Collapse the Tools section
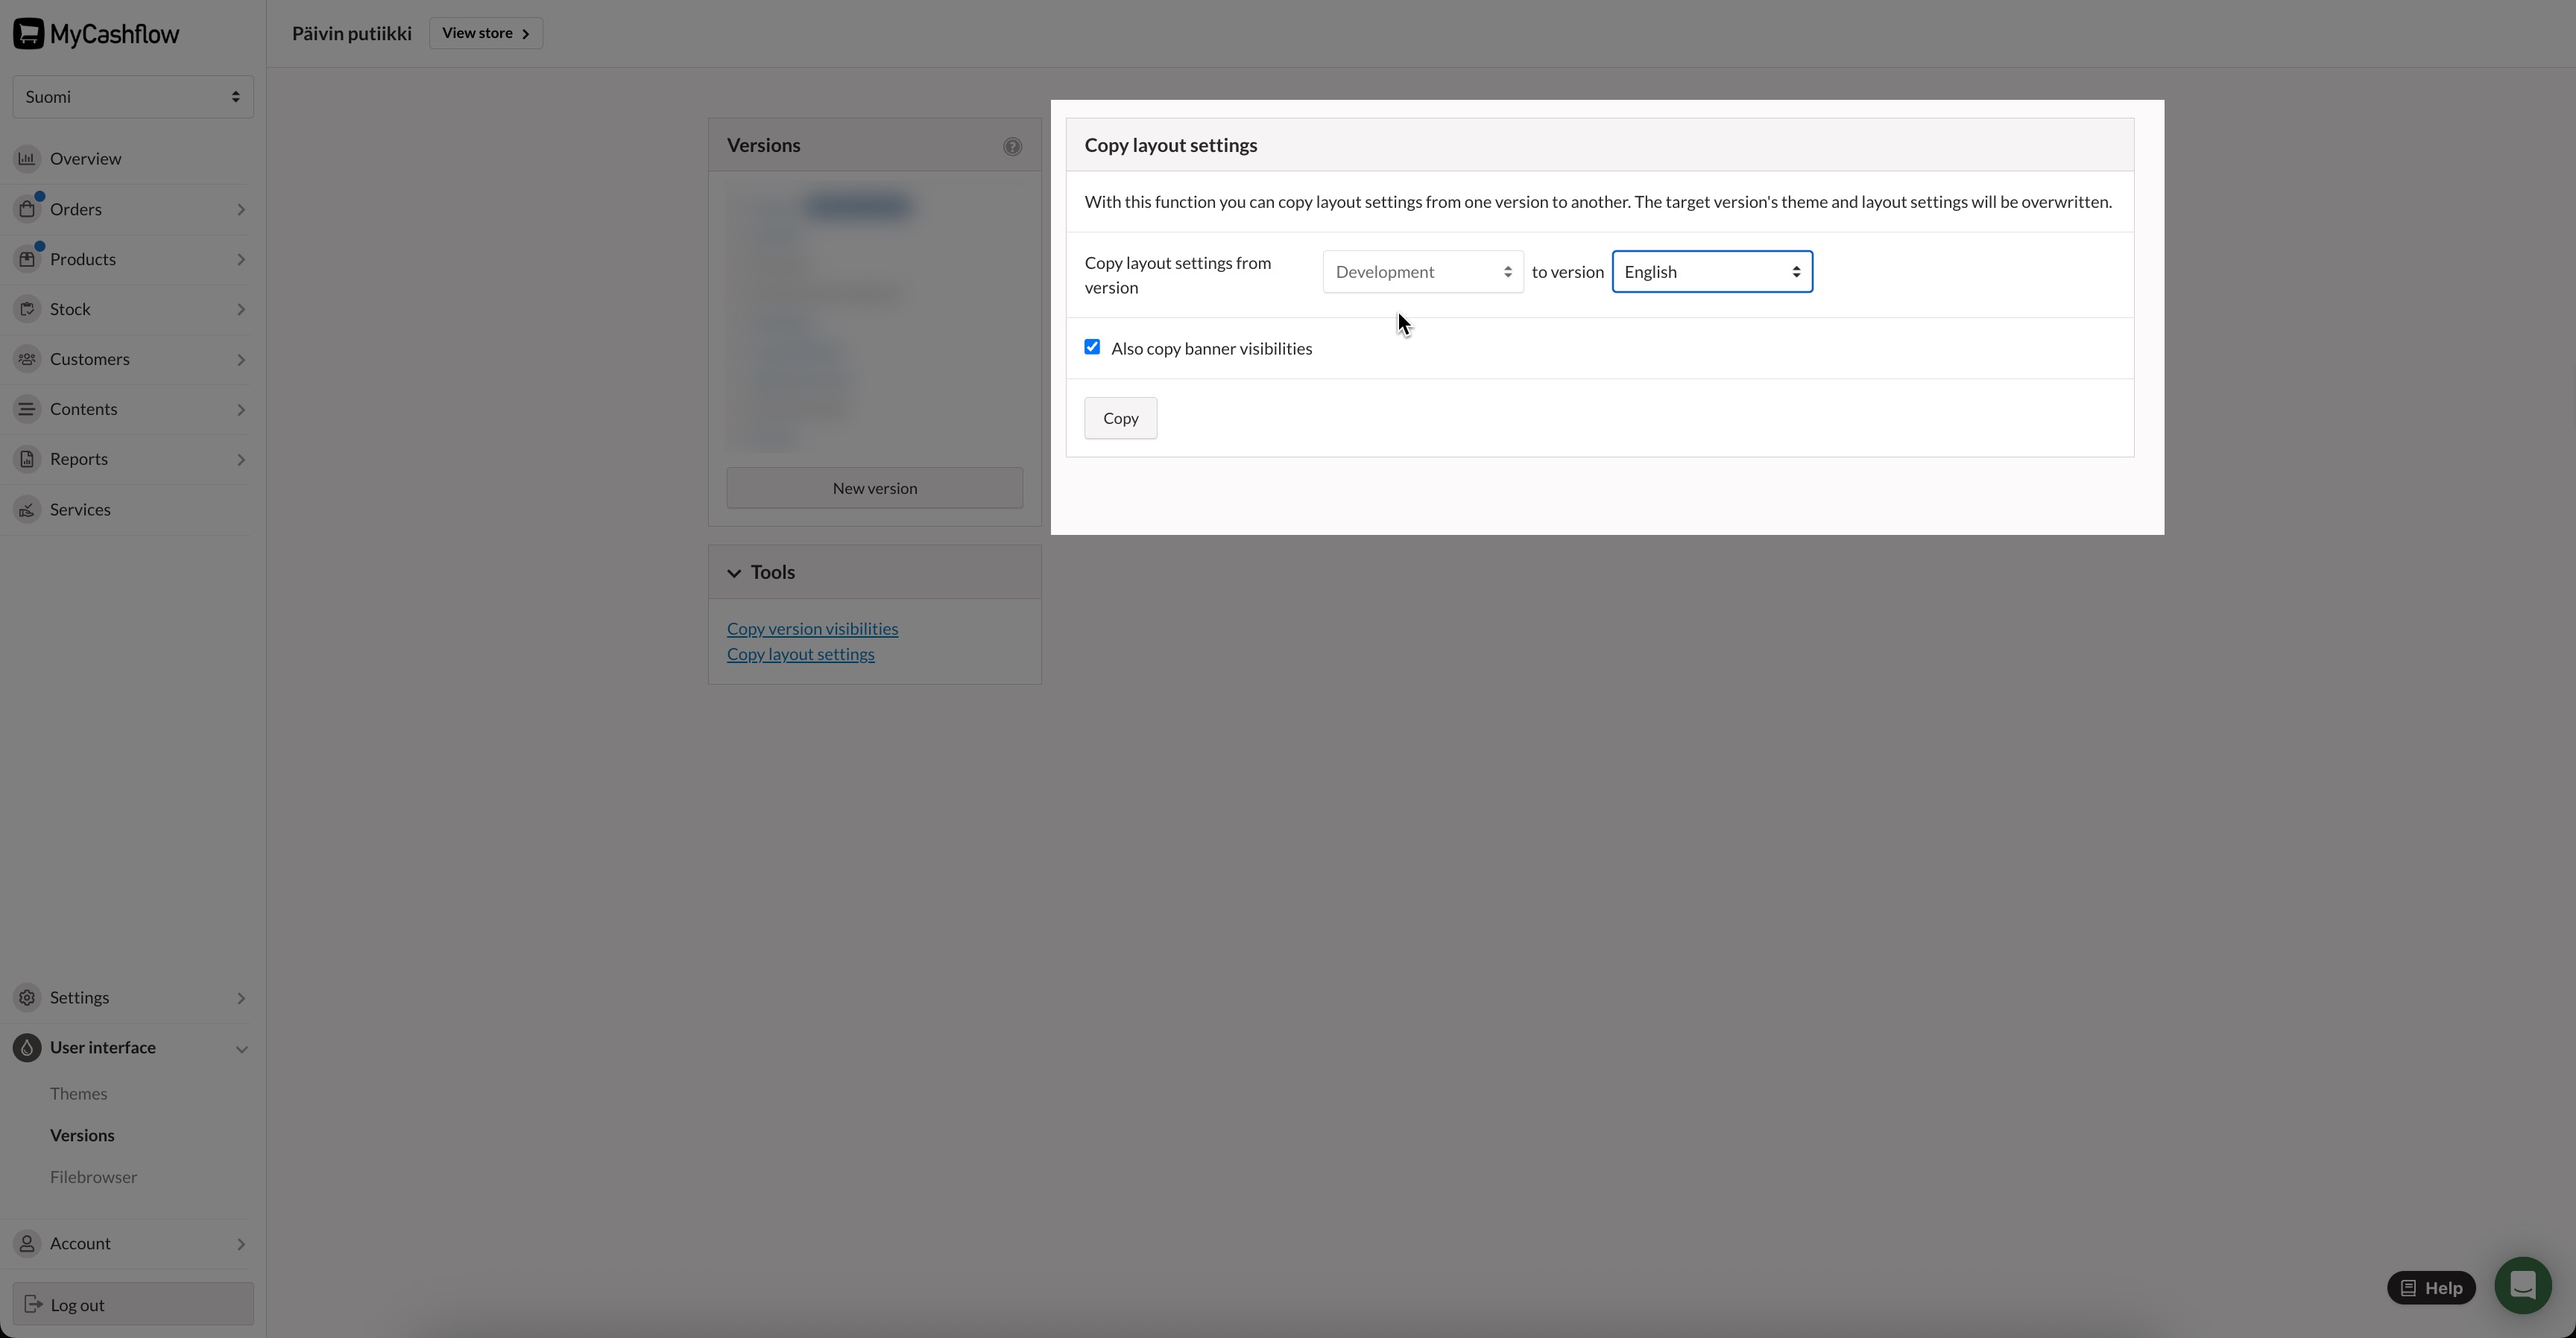This screenshot has height=1338, width=2576. click(x=734, y=573)
